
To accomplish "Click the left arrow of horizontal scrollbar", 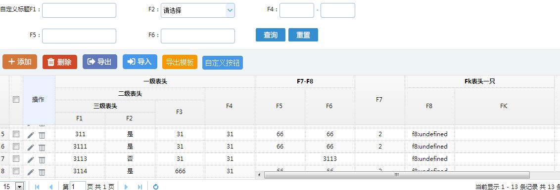I will tap(259, 175).
